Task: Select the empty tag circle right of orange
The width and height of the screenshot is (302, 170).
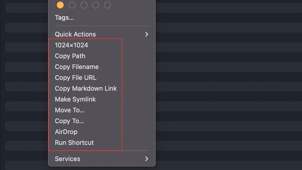Action: click(72, 5)
